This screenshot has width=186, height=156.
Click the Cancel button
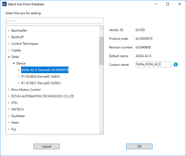(46, 146)
